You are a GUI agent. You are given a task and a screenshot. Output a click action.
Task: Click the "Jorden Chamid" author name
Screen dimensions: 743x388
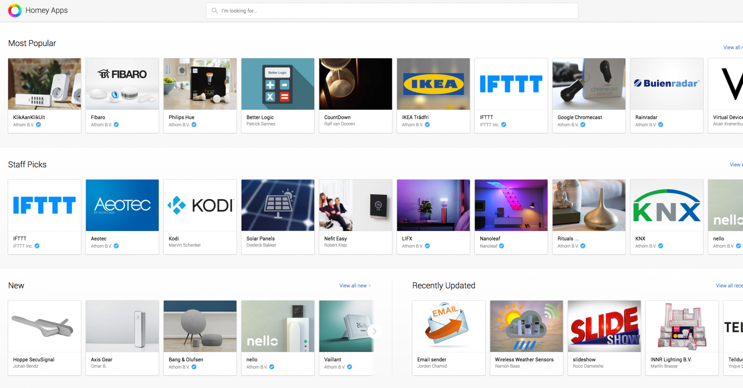click(x=432, y=366)
